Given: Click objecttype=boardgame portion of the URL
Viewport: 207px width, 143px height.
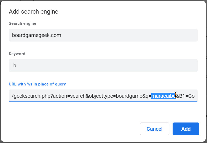Looking at the screenshot, I should pyautogui.click(x=116, y=96).
